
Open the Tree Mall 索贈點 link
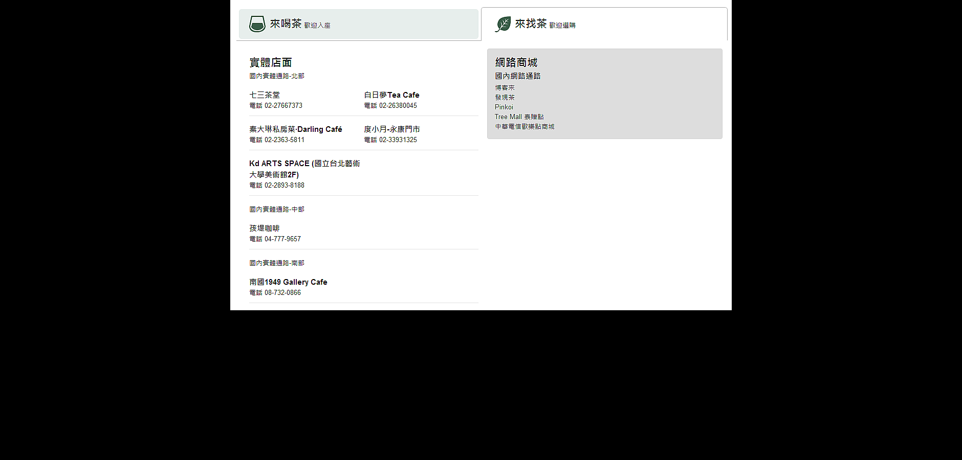tap(519, 117)
